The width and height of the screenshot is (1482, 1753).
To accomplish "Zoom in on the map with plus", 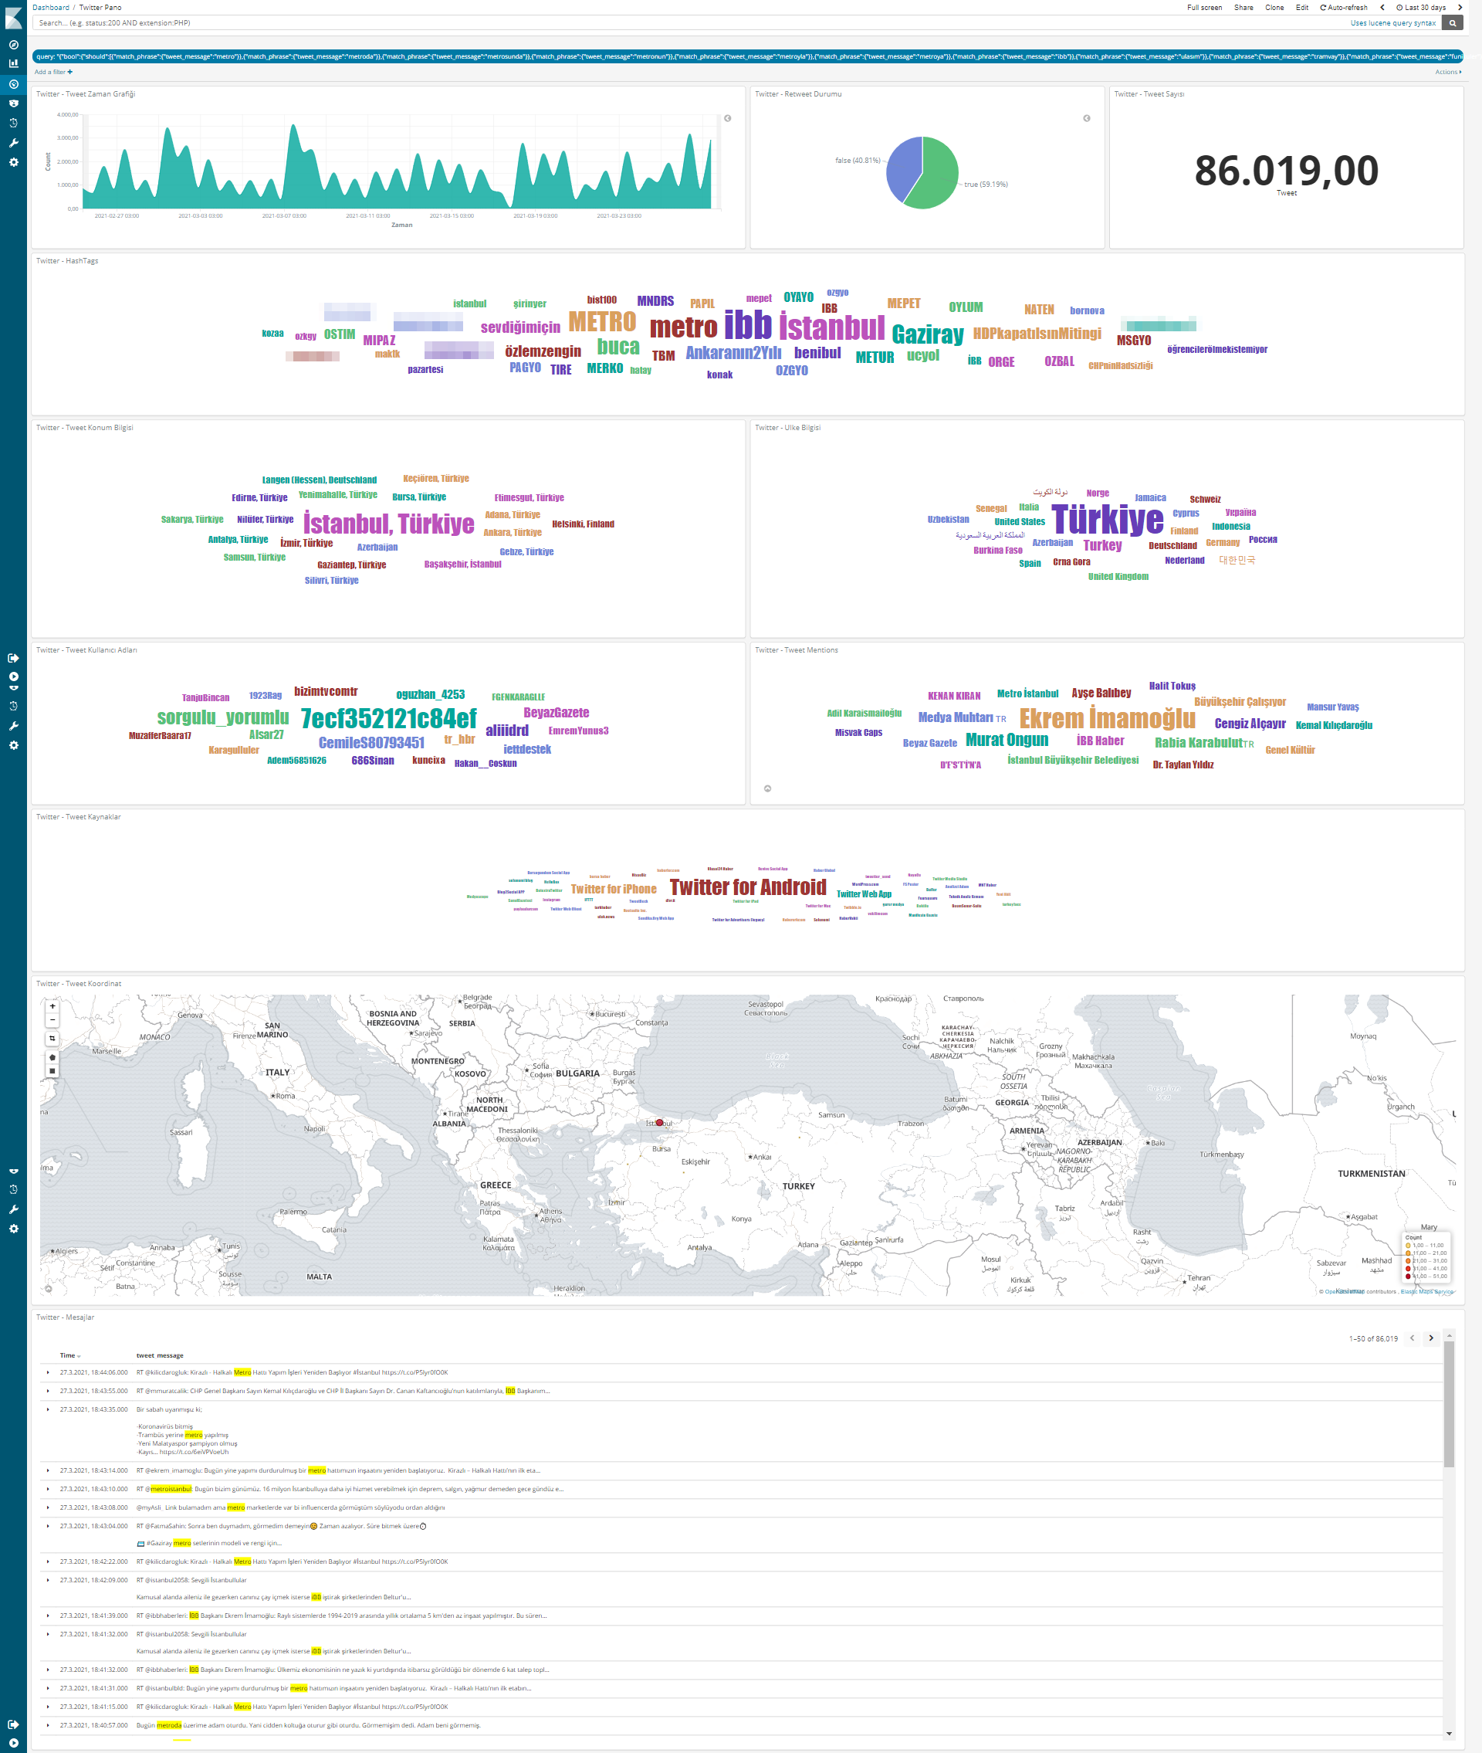I will (52, 1006).
